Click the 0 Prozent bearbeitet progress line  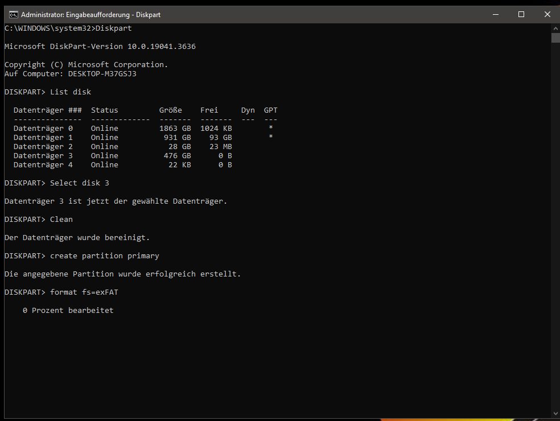pyautogui.click(x=68, y=310)
